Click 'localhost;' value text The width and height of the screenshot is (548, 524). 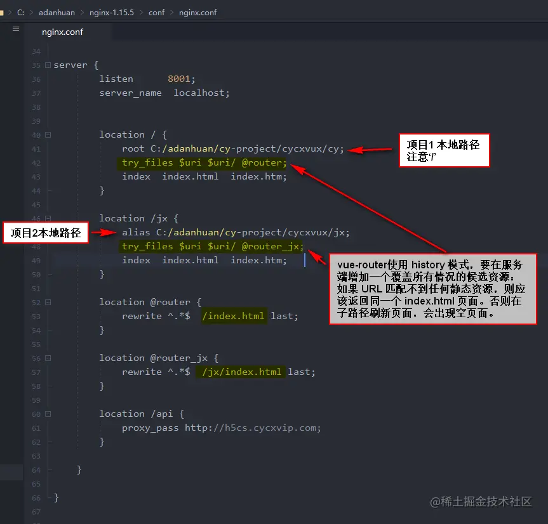click(202, 93)
